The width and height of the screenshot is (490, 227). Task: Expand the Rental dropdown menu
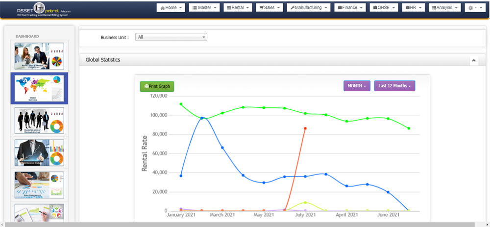coord(238,8)
